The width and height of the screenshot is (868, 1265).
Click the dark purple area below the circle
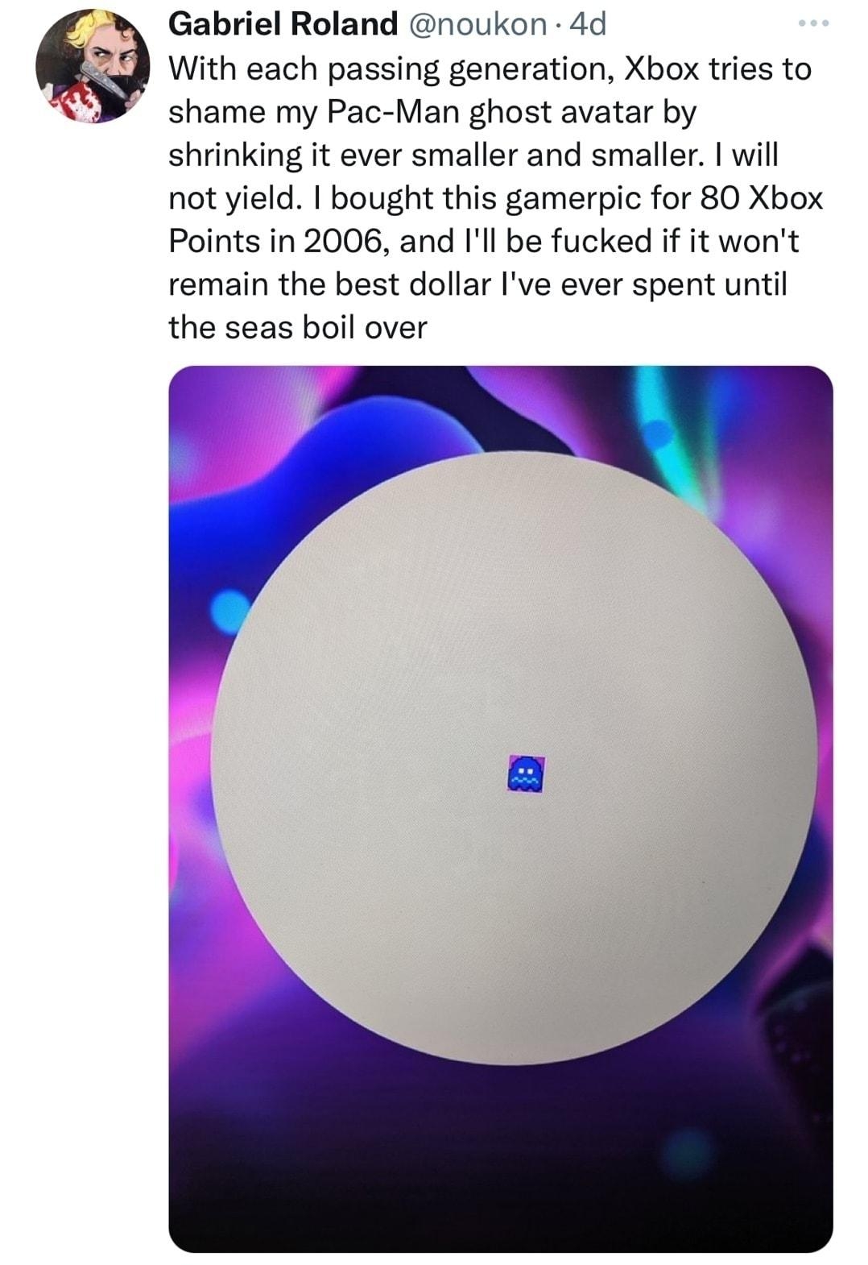499,1152
